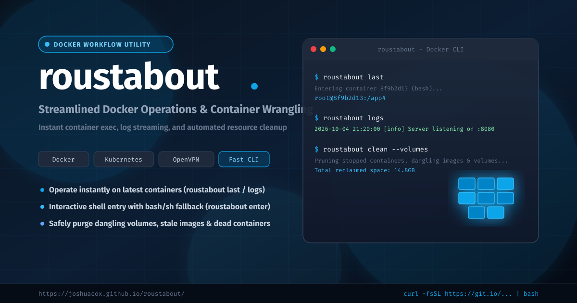This screenshot has height=303, width=577.
Task: Click the 'Server listening on :8080' log line
Action: pos(404,129)
